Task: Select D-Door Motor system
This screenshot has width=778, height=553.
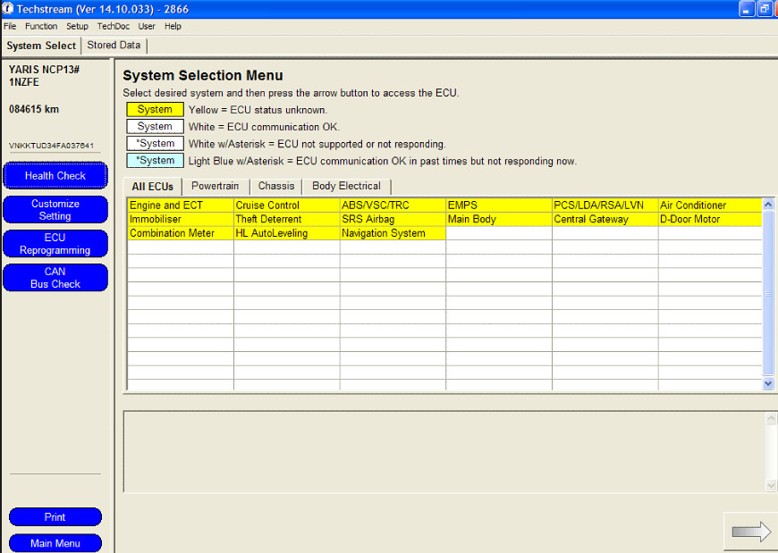Action: pos(711,219)
